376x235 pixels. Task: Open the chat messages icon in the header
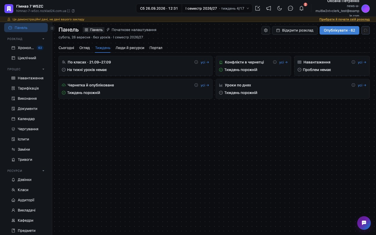(x=290, y=8)
